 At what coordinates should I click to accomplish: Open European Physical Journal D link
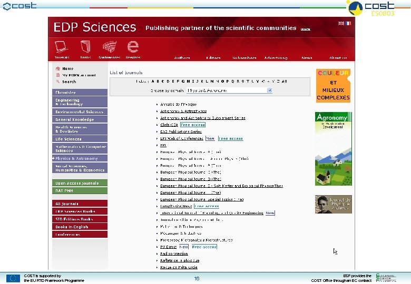191,179
